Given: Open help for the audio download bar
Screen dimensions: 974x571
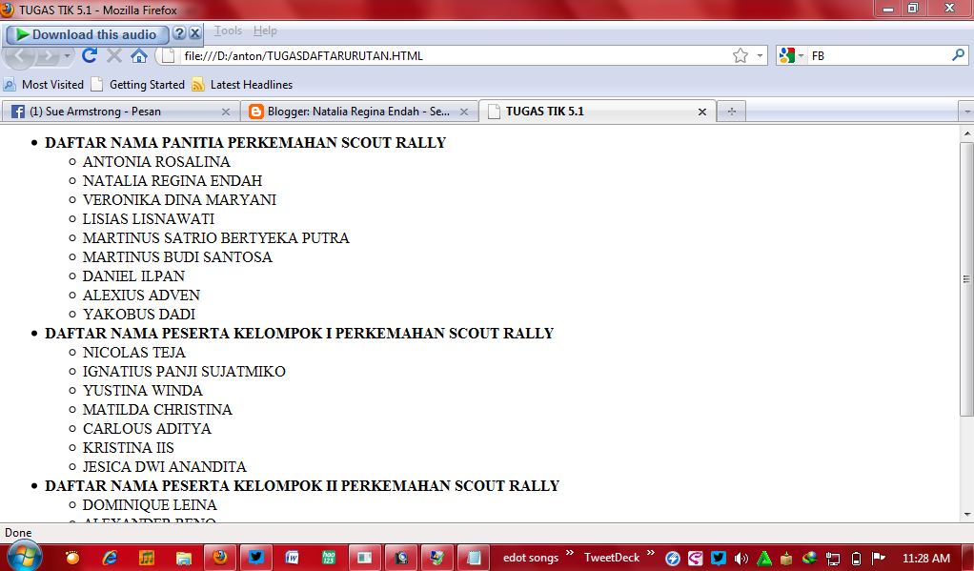Looking at the screenshot, I should (179, 33).
